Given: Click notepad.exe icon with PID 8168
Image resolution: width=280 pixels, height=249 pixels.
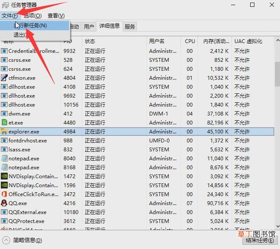Looking at the screenshot, I should pos(4,168).
